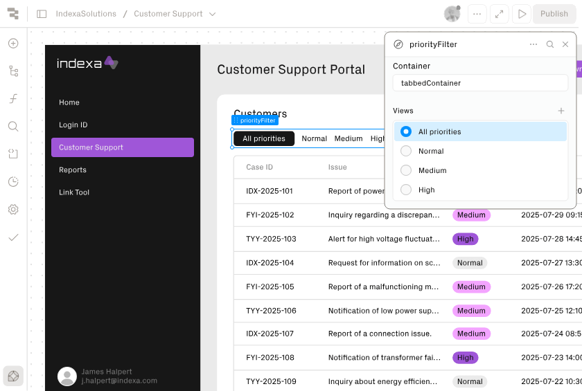This screenshot has width=582, height=391.
Task: Click the play preview icon in top bar
Action: 522,14
